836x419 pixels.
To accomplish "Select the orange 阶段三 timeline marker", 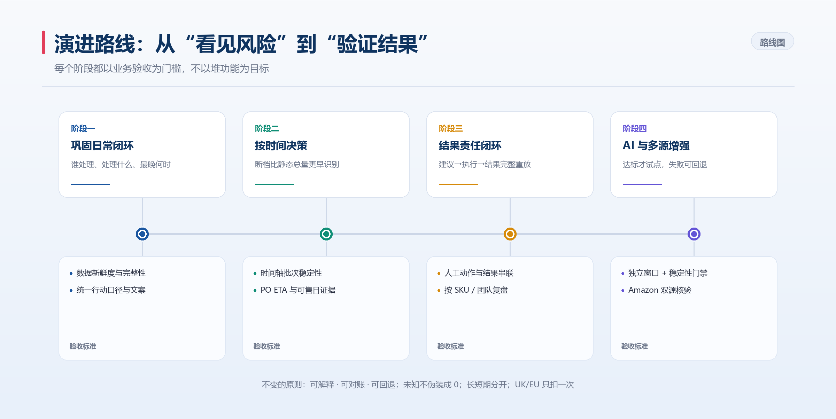I will [x=510, y=234].
